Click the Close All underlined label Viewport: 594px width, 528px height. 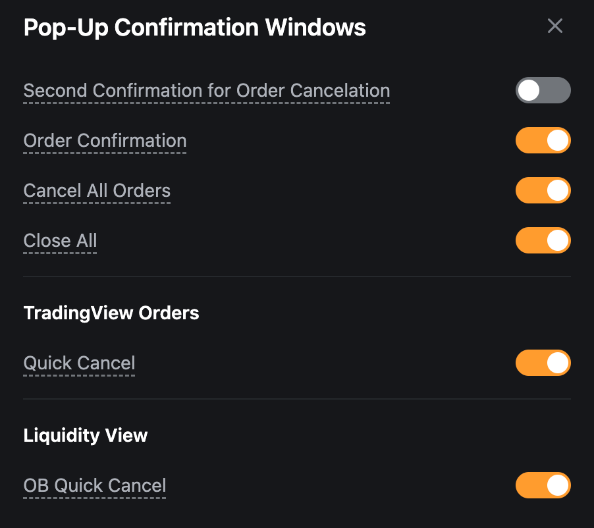click(60, 240)
